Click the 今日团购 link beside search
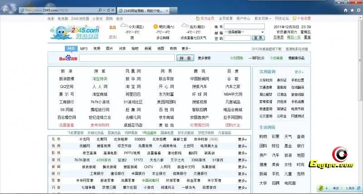 (x=236, y=58)
